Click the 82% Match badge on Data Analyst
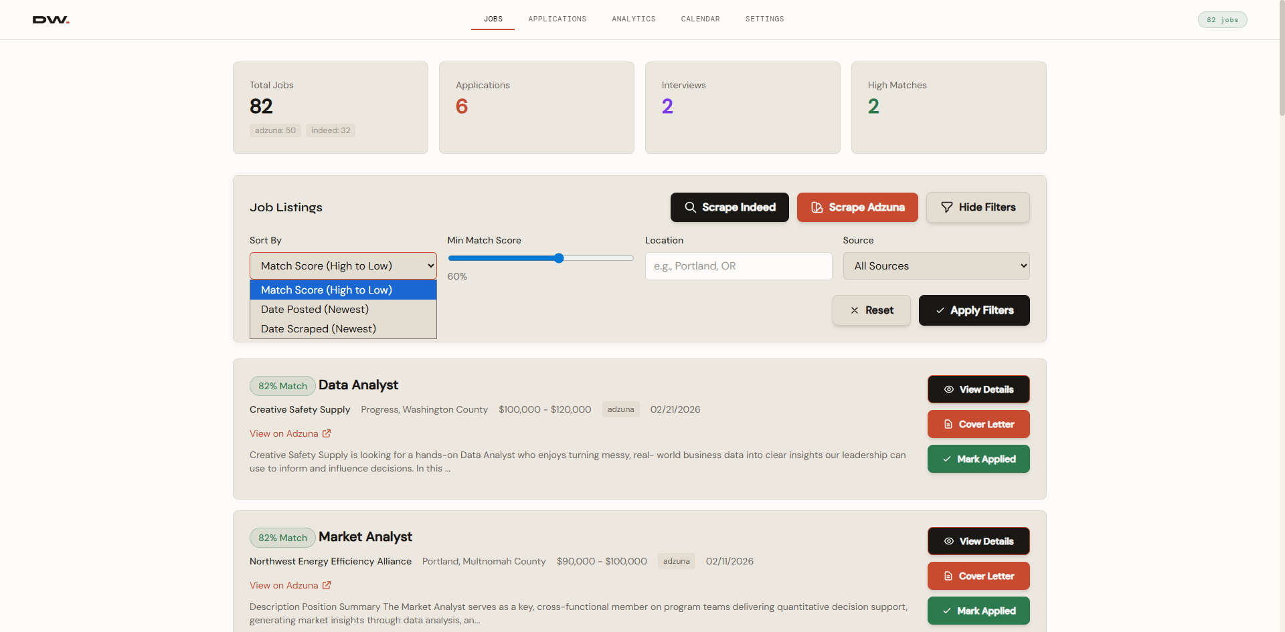Screen dimensions: 1285x632 [x=282, y=386]
